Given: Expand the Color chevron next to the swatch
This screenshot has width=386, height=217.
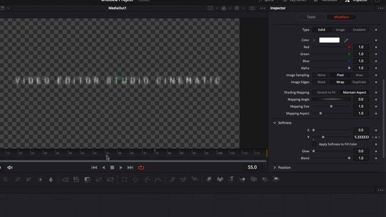Looking at the screenshot, I should [x=314, y=40].
